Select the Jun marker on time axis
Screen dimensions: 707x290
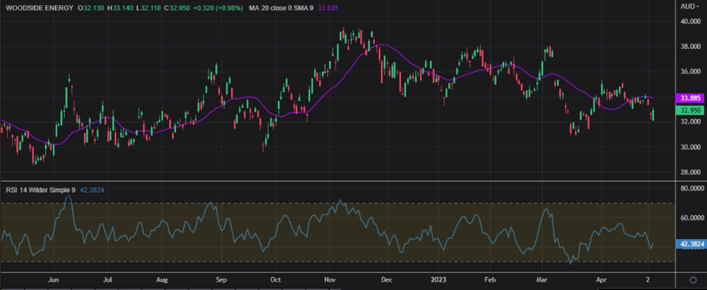click(x=54, y=278)
